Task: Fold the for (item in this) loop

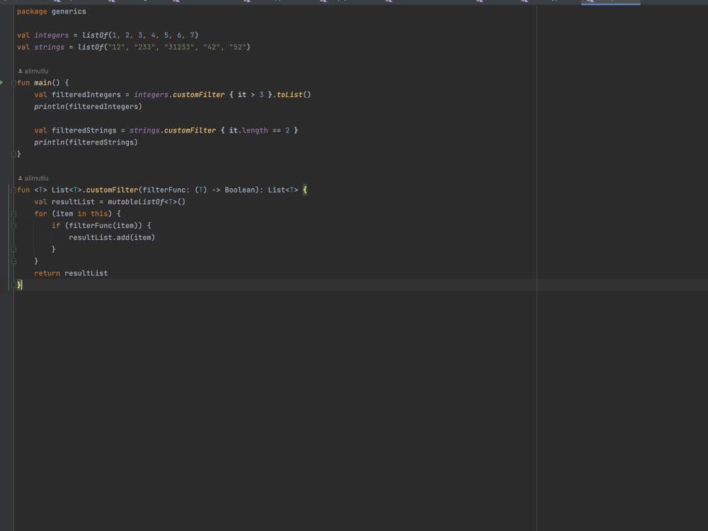Action: point(13,214)
